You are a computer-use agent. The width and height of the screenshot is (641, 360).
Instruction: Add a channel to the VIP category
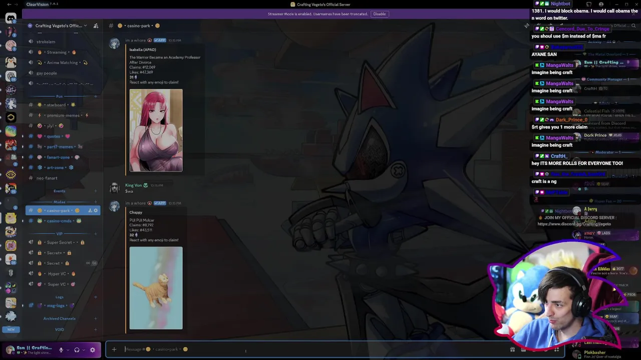(96, 234)
